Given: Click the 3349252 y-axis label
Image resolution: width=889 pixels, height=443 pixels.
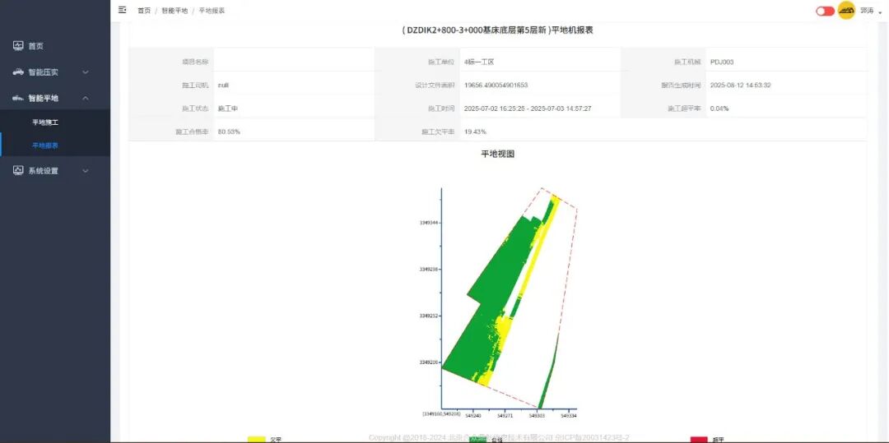Looking at the screenshot, I should click(x=429, y=316).
